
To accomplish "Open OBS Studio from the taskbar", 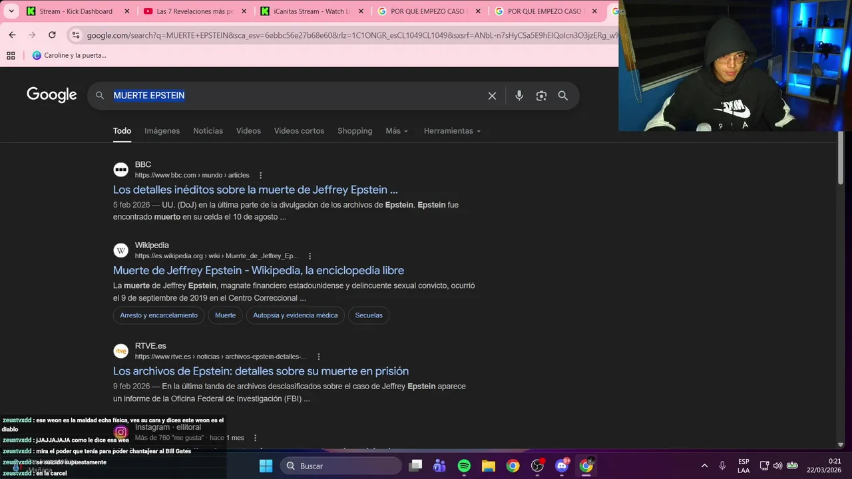I will [537, 466].
